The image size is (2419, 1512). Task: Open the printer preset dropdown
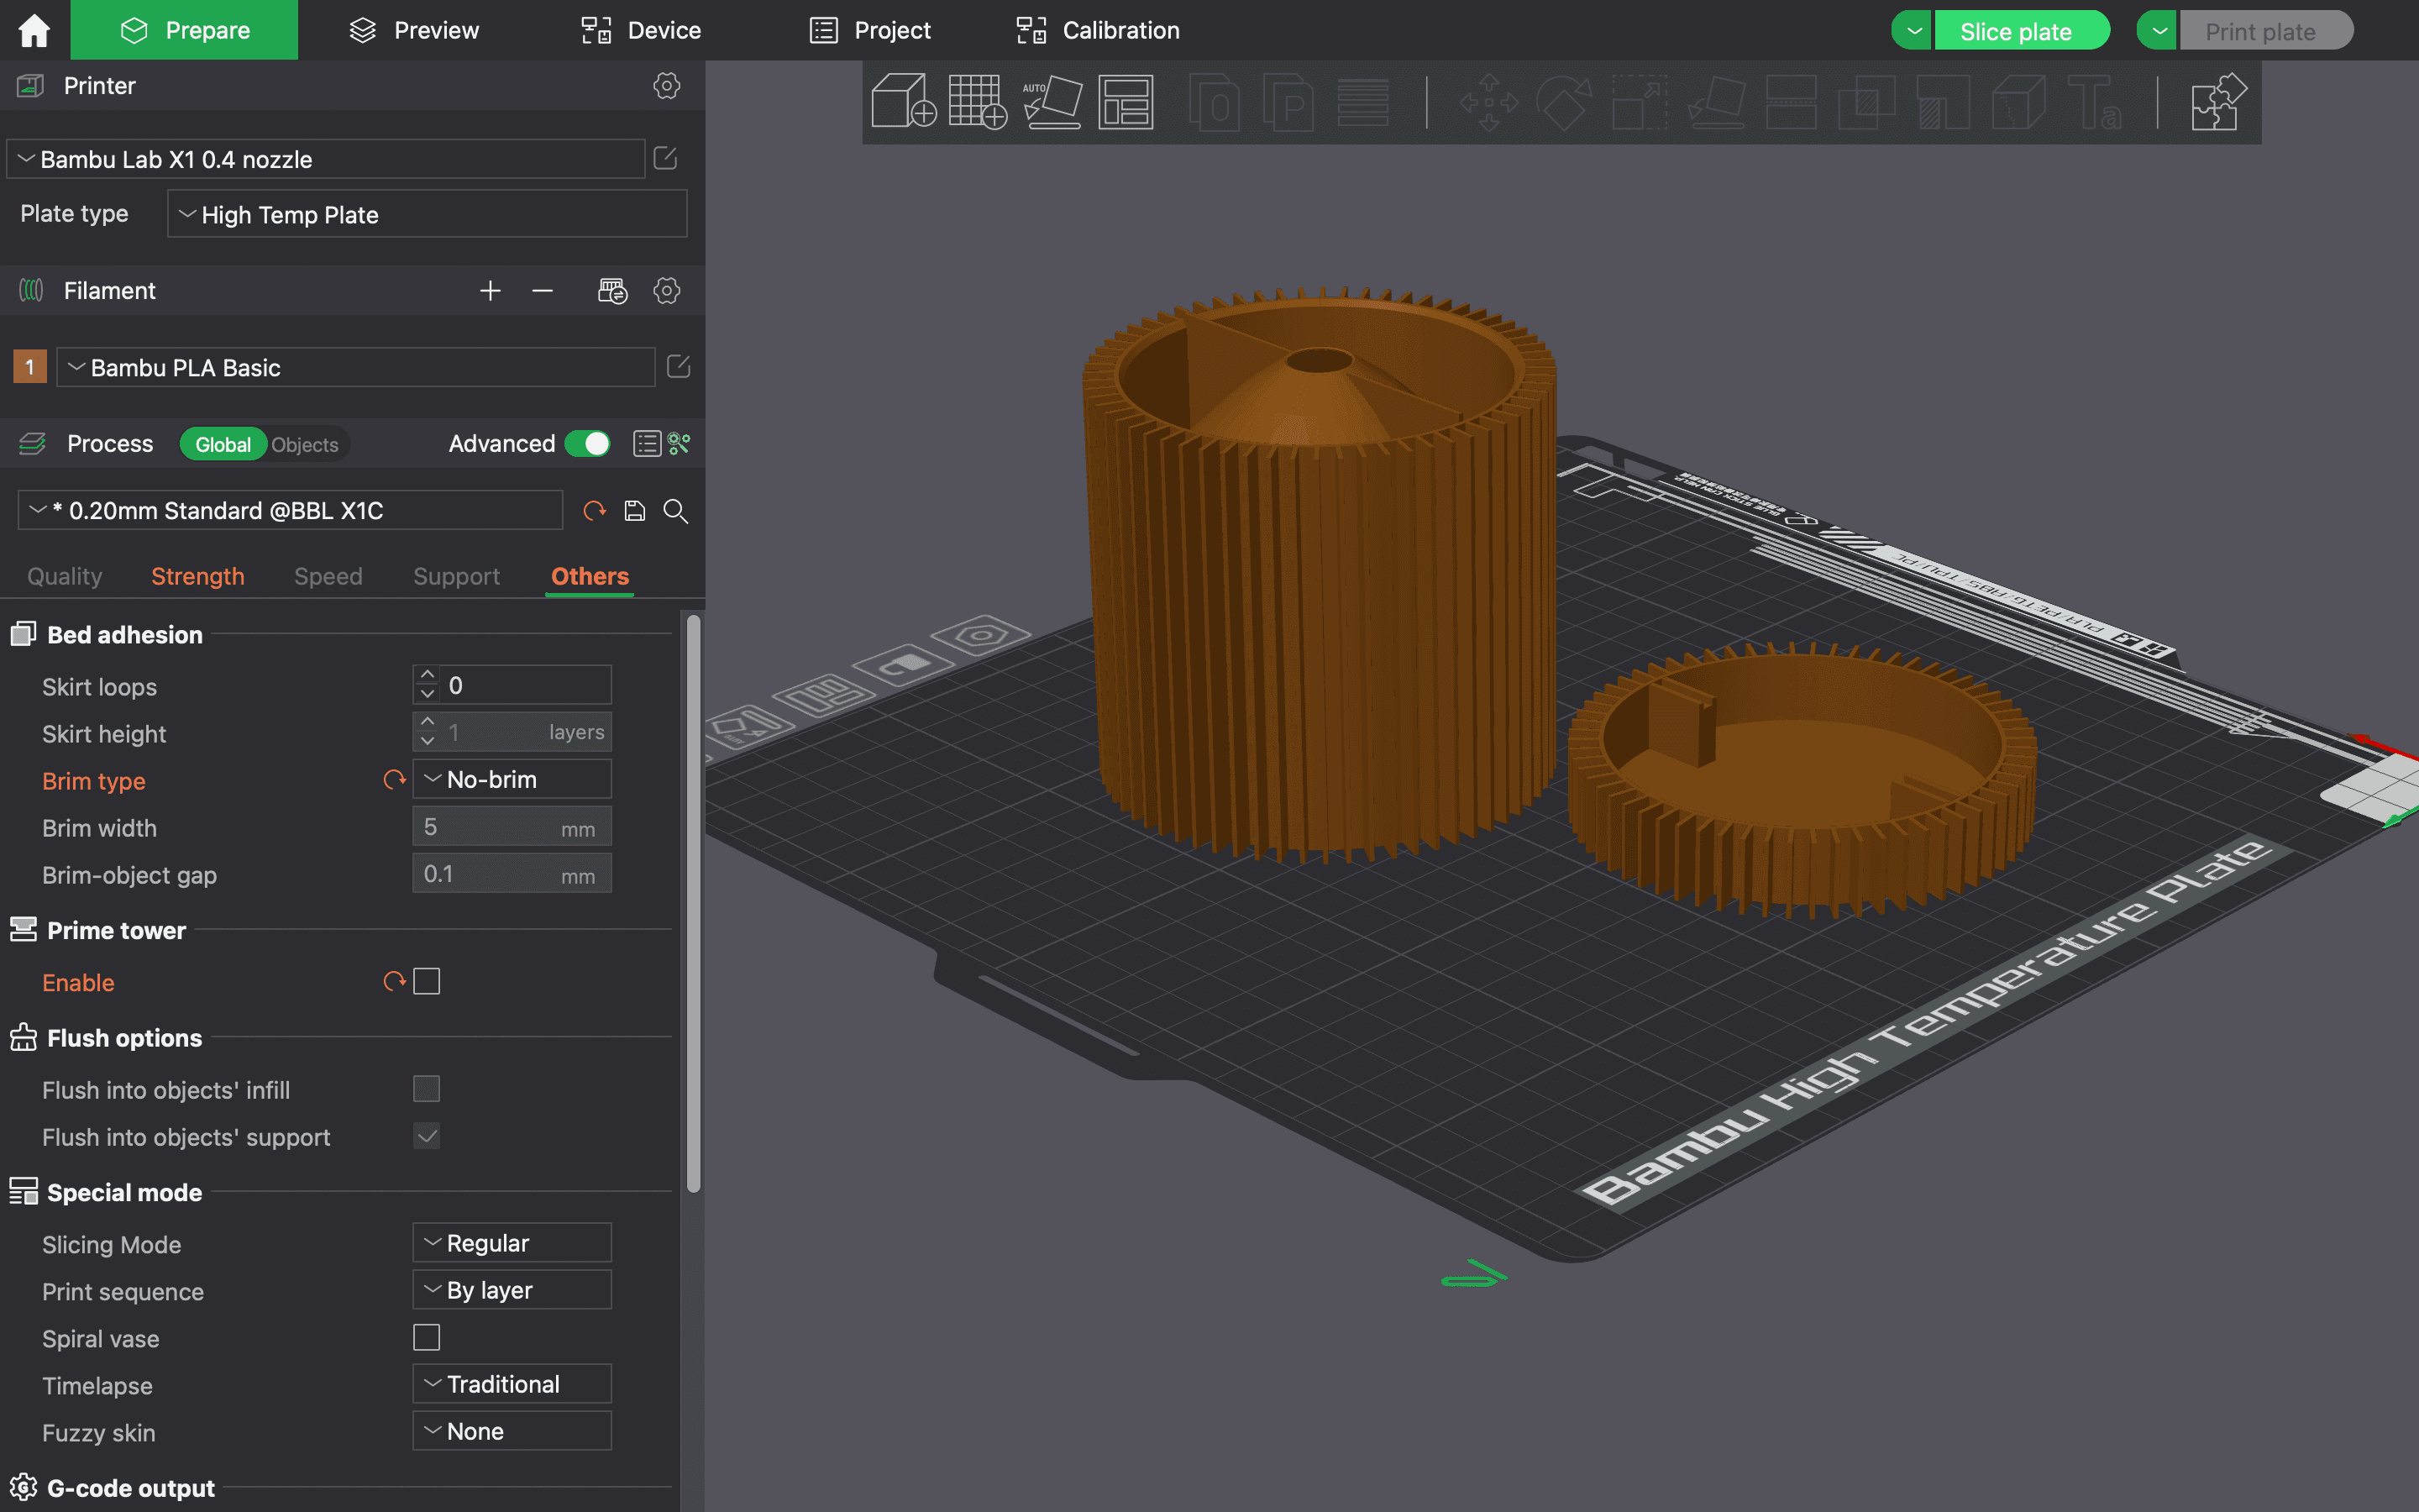pyautogui.click(x=326, y=159)
